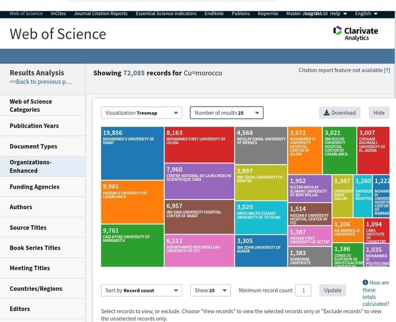The width and height of the screenshot is (396, 322).
Task: Open the Sort by Record count dropdown
Action: tap(141, 290)
